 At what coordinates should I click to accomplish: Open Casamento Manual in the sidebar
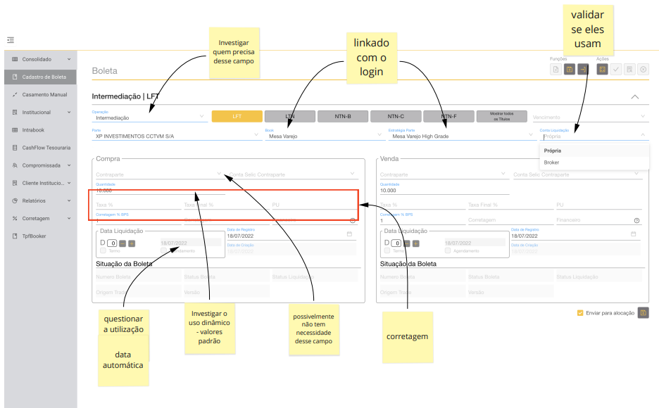[44, 94]
